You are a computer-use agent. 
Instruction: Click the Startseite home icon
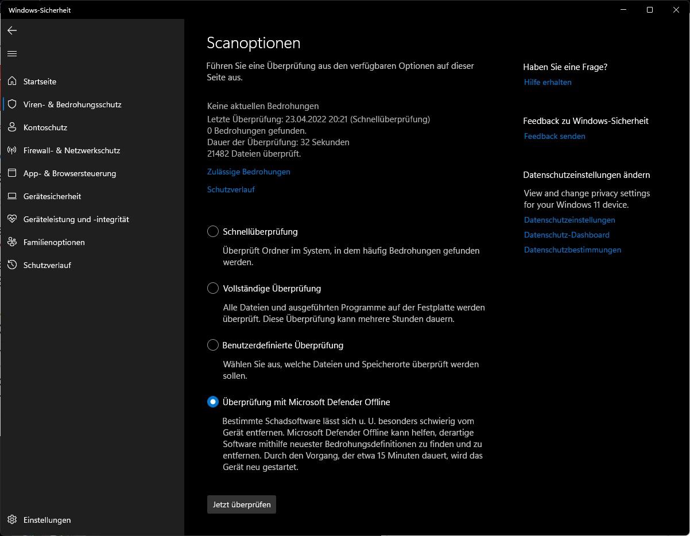point(12,81)
